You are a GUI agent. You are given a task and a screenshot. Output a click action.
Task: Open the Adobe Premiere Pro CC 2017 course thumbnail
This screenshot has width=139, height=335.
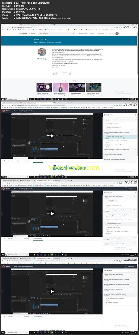pos(77,87)
